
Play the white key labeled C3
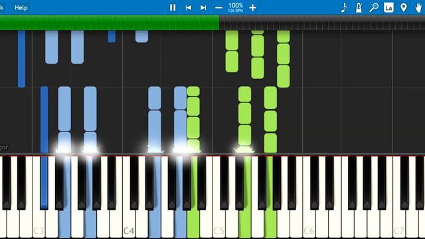(39, 224)
